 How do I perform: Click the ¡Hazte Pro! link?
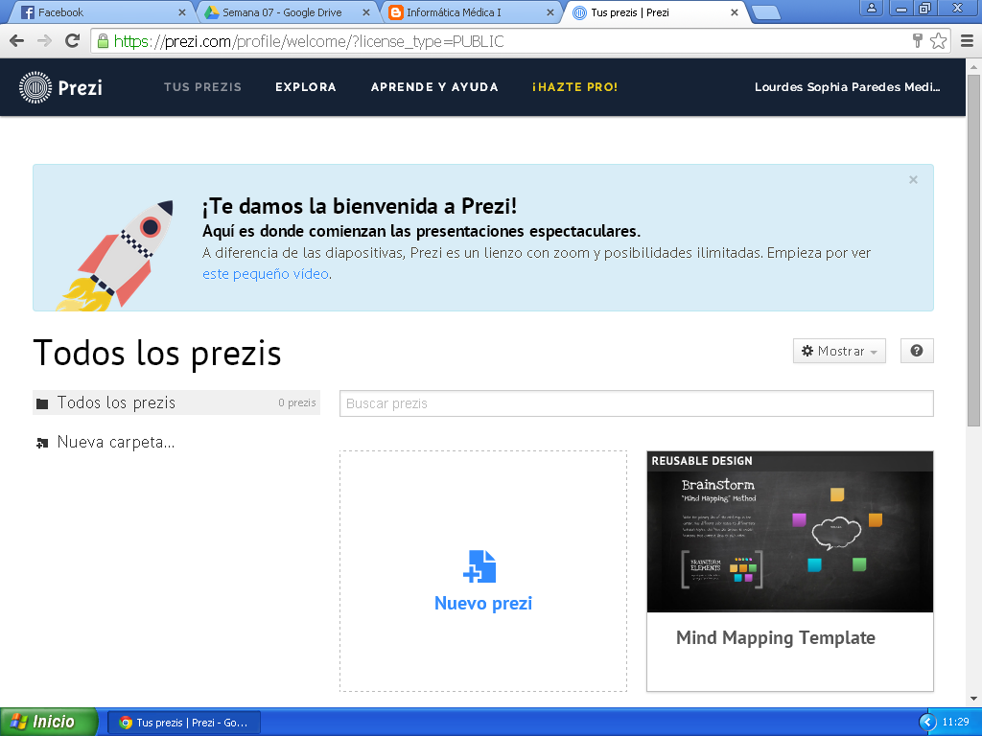coord(573,86)
